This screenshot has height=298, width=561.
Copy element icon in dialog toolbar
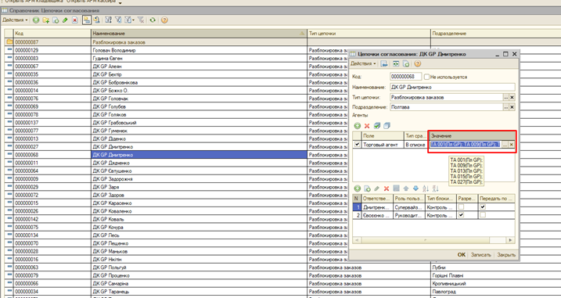[x=406, y=63]
